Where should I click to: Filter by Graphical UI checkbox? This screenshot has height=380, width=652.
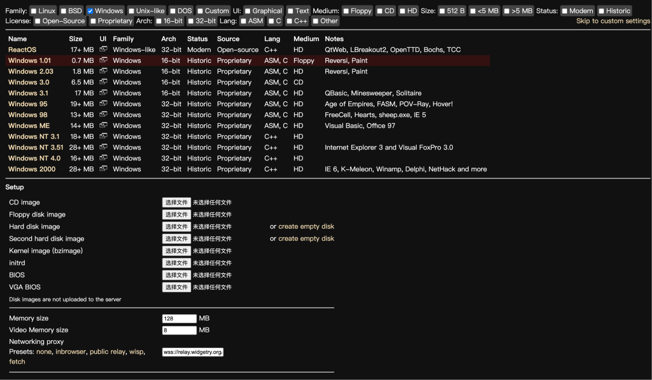[248, 11]
